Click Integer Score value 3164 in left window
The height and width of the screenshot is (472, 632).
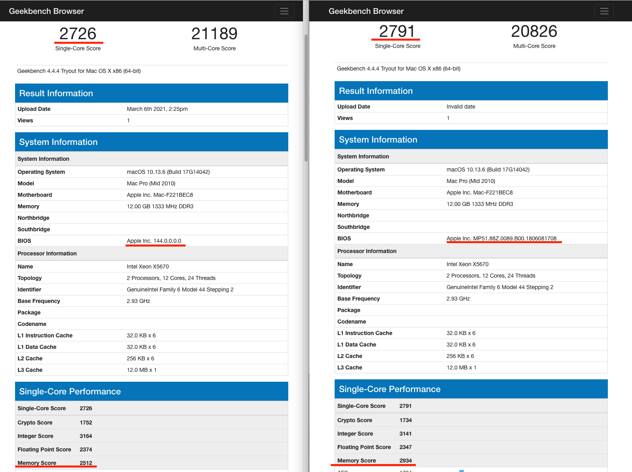point(86,436)
